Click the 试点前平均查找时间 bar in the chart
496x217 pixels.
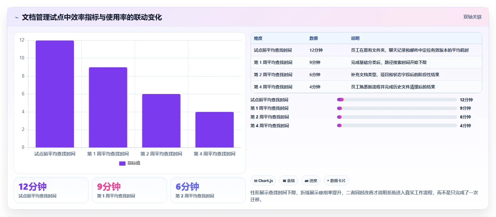click(55, 94)
